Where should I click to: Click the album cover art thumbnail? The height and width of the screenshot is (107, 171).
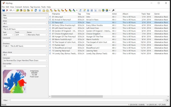(x=15, y=82)
